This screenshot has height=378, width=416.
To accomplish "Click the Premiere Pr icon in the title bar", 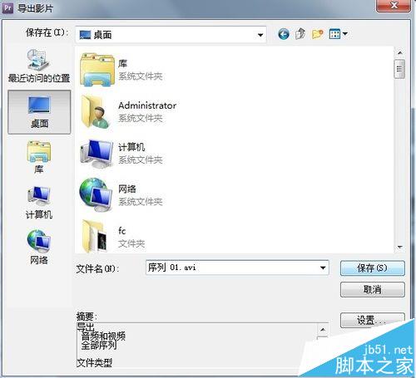I will pos(7,7).
